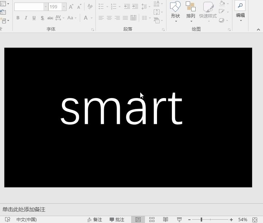Image resolution: width=263 pixels, height=223 pixels.
Task: Click the Fit Slide to Window icon
Action: coord(255,219)
